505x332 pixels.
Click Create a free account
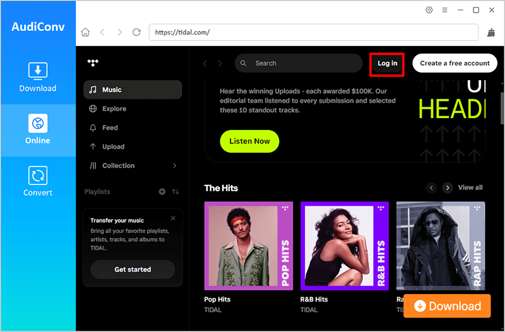pyautogui.click(x=454, y=63)
